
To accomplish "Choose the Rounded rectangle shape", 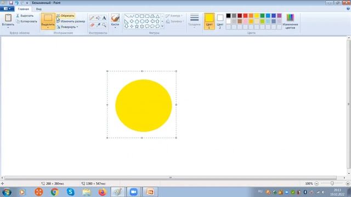I will [x=147, y=16].
